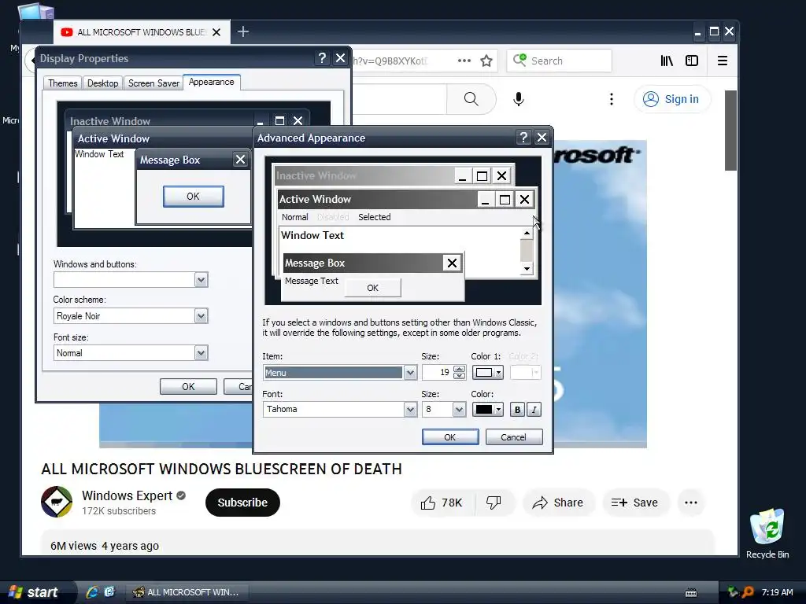Click Cancel in Advanced Appearance dialog
Image resolution: width=806 pixels, height=604 pixels.
[513, 437]
